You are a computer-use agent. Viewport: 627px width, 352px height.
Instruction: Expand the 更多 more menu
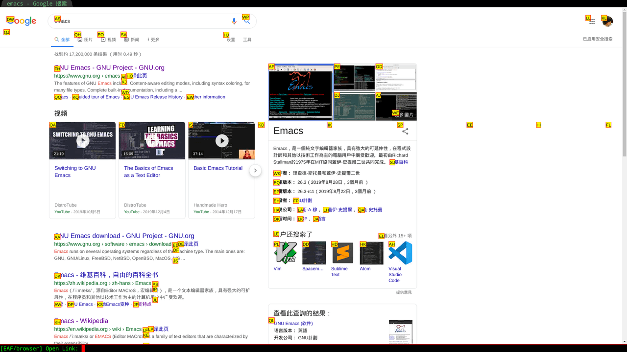tap(153, 40)
